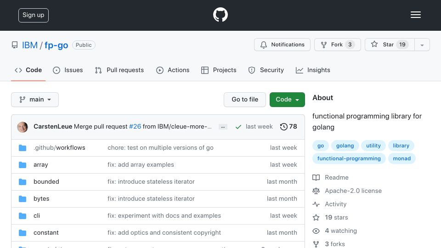Click the folder icon for .github/workflows
This screenshot has height=248, width=441.
tap(23, 148)
